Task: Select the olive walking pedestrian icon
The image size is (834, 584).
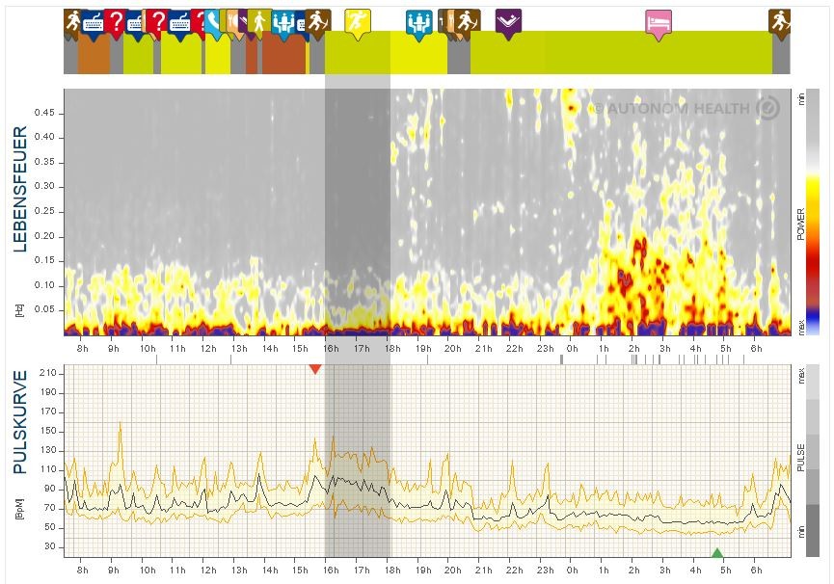Action: pyautogui.click(x=258, y=21)
